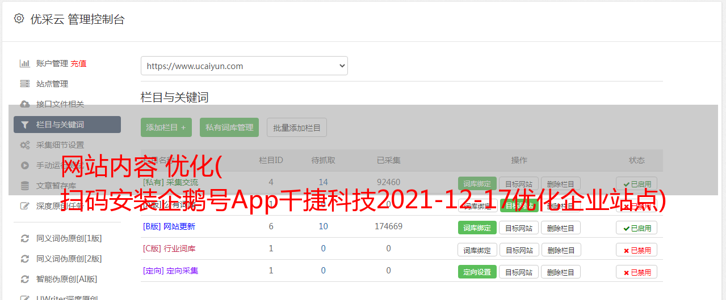Image resolution: width=726 pixels, height=300 pixels.
Task: Click the refresh icon for 同义词伪原创[1版]
Action: [24, 238]
